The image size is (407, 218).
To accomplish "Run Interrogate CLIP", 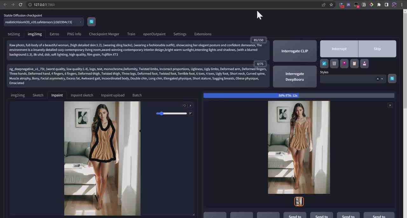I will (x=294, y=51).
